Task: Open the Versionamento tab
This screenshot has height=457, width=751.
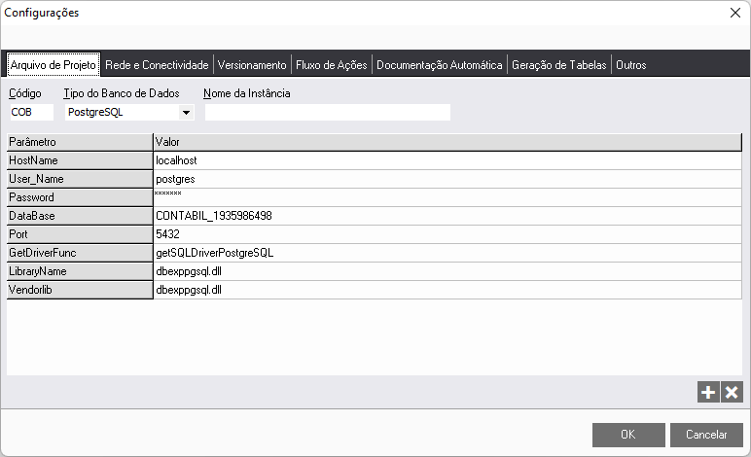Action: (252, 65)
